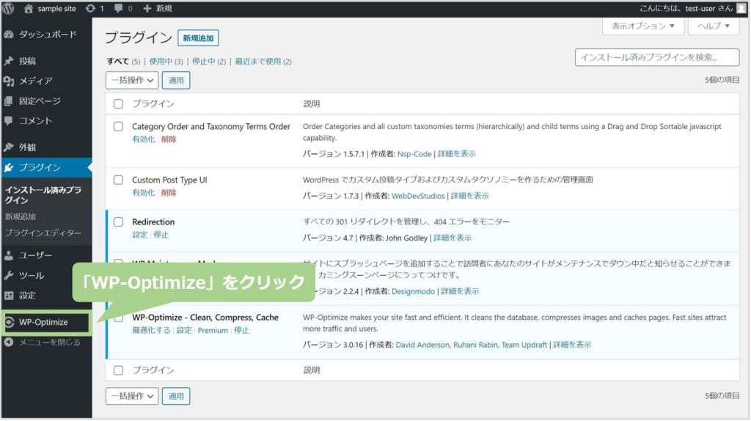Image resolution: width=751 pixels, height=421 pixels.
Task: Click the bottom 適用 apply button
Action: 176,396
